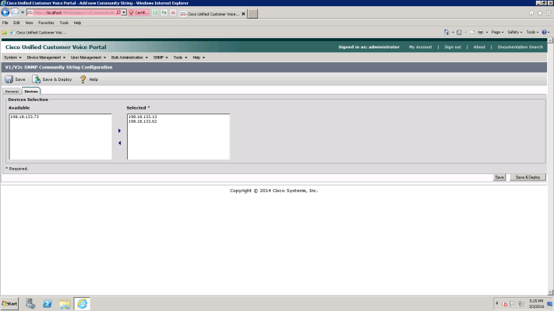Open a new blank browser tab

[252, 14]
